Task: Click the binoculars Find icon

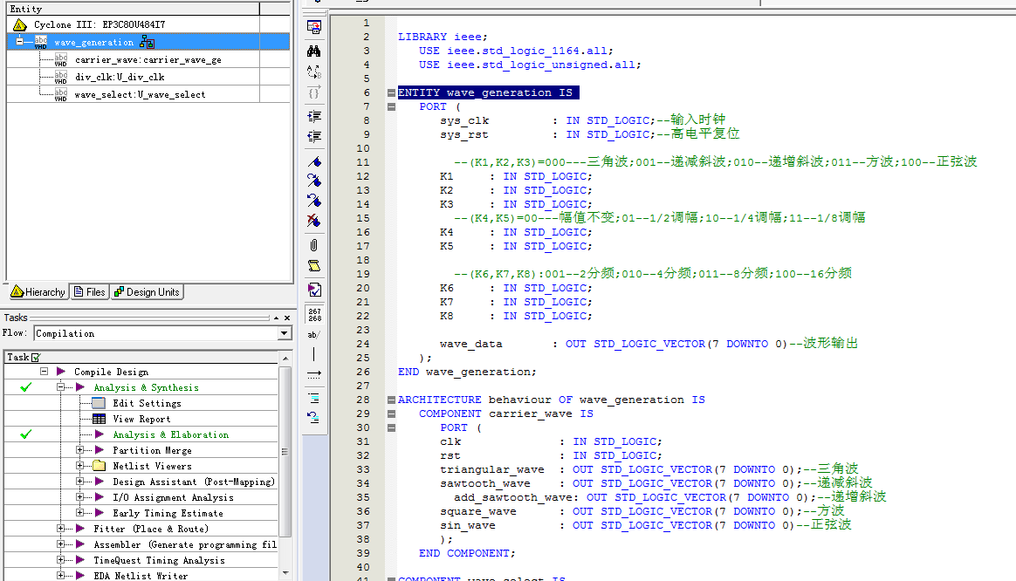Action: [314, 51]
